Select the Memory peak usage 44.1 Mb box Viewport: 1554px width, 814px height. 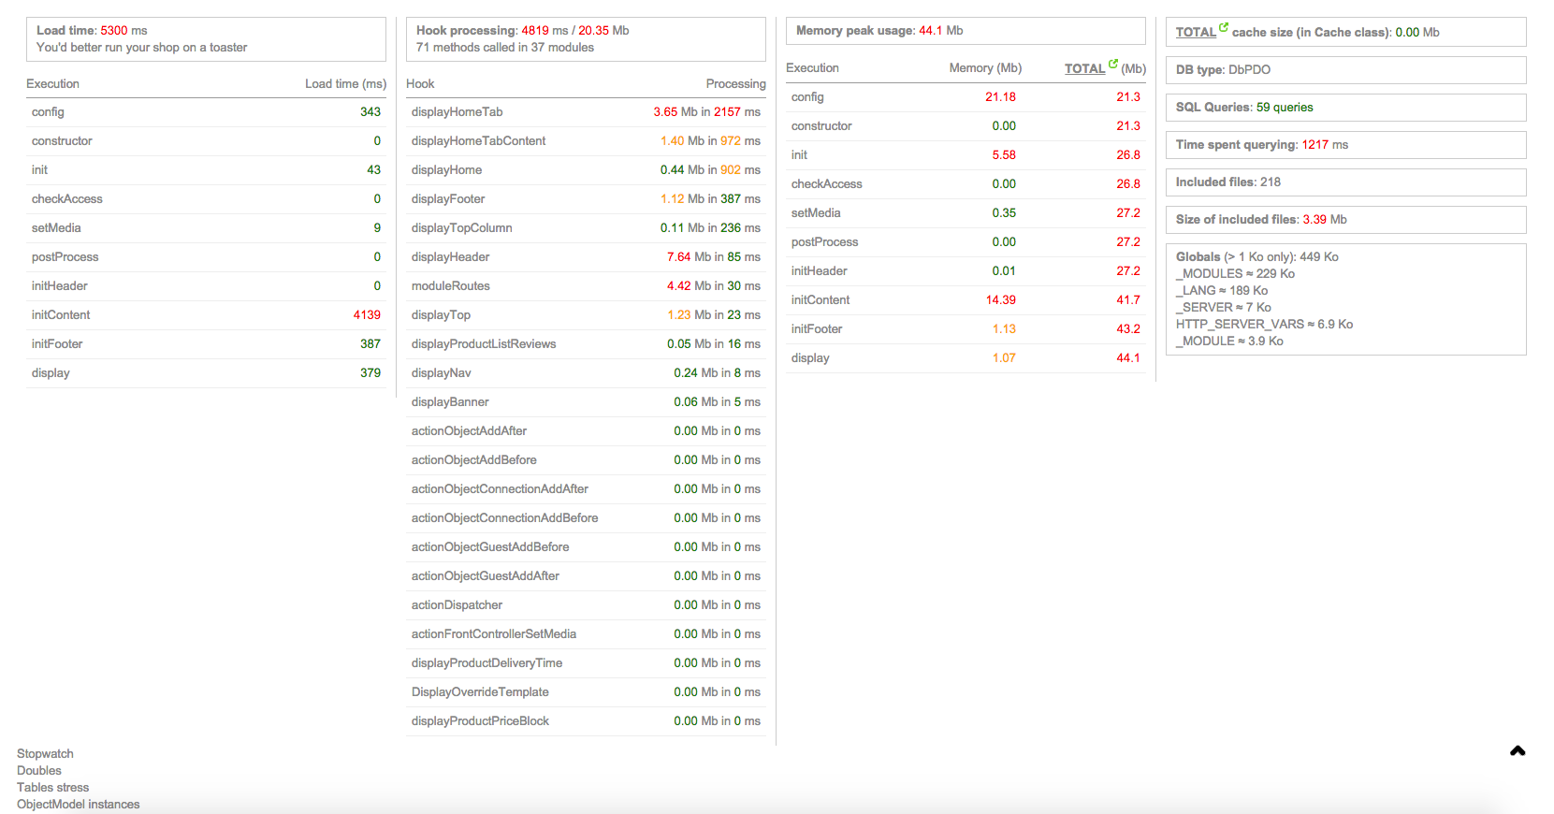pyautogui.click(x=966, y=31)
